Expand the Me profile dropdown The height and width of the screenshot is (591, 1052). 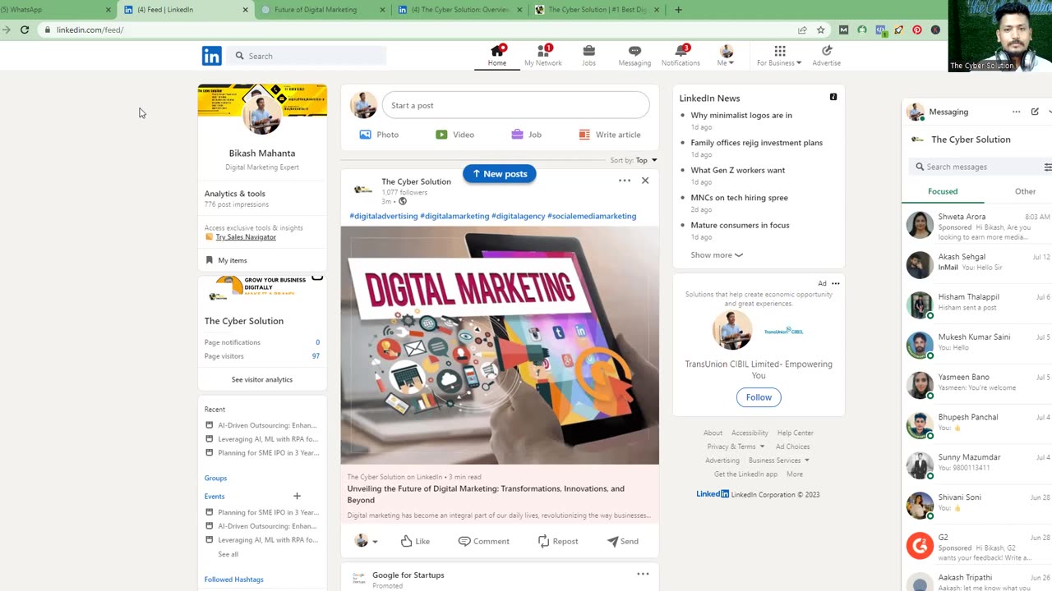pyautogui.click(x=726, y=55)
